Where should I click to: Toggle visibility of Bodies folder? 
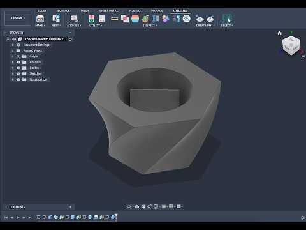tap(18, 68)
